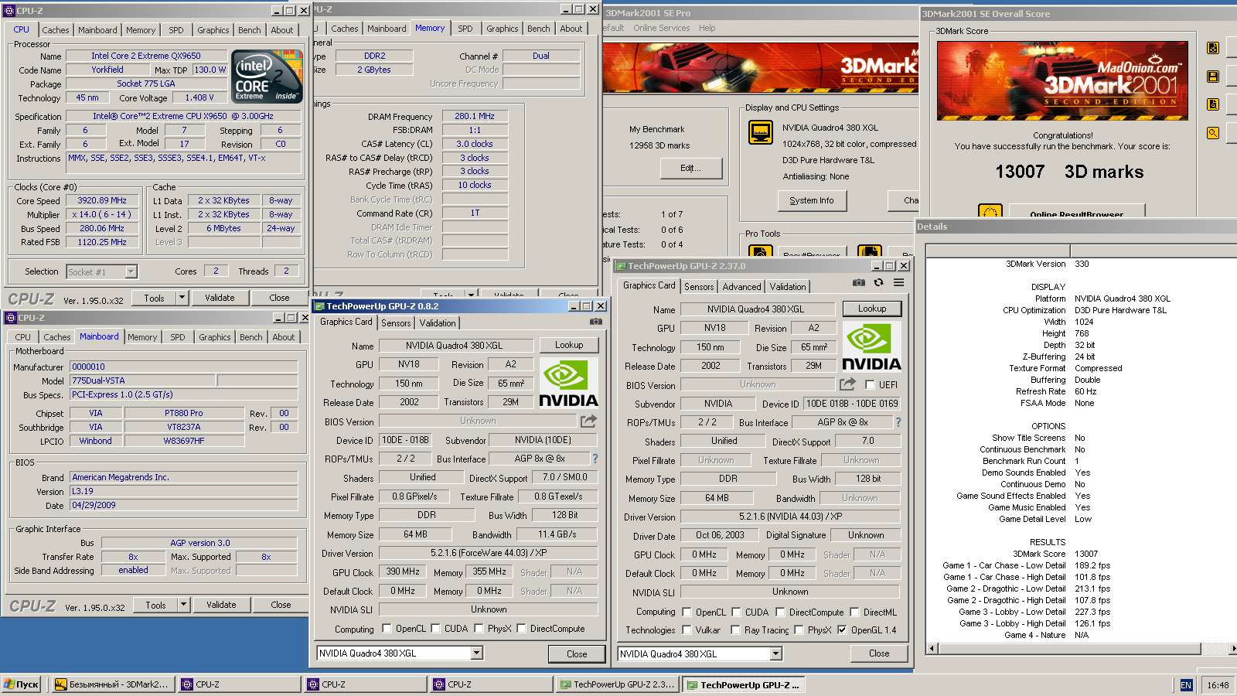The height and width of the screenshot is (696, 1237).
Task: Click DRAM Frequency value 280.1 MHz
Action: pyautogui.click(x=475, y=116)
